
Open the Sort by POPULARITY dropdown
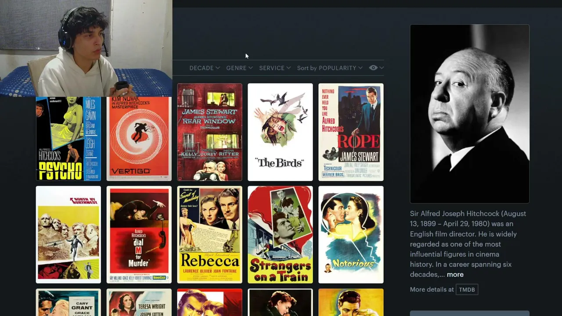point(330,68)
